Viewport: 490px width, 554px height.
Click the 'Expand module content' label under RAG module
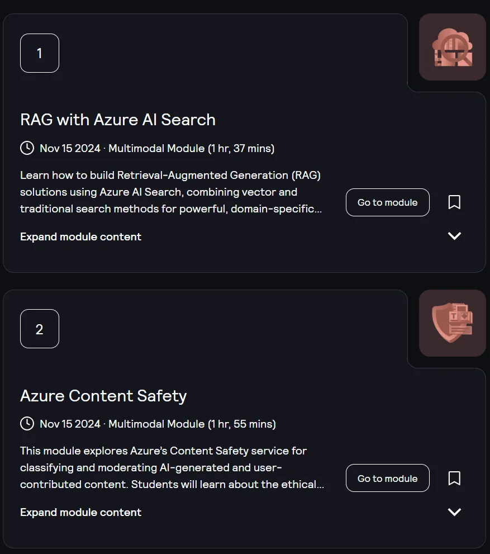[81, 236]
